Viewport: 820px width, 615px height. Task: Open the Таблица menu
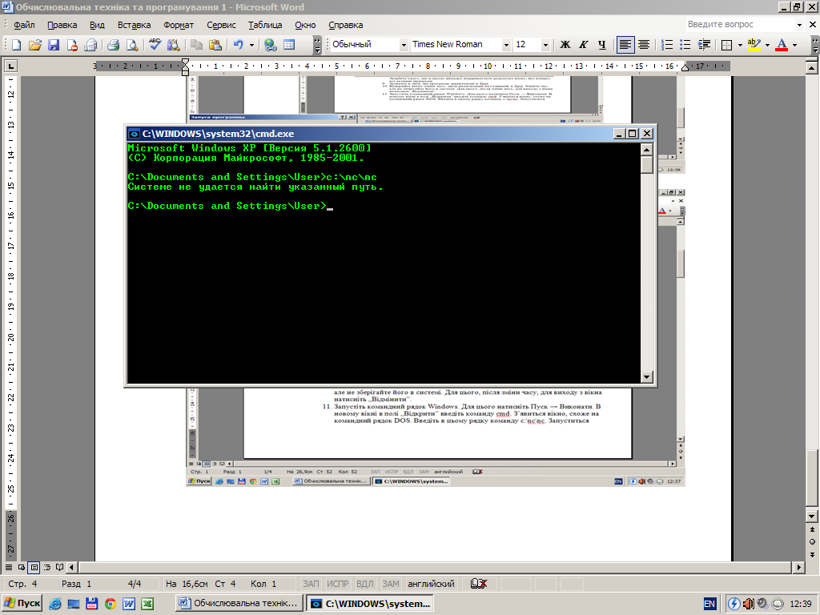(265, 25)
